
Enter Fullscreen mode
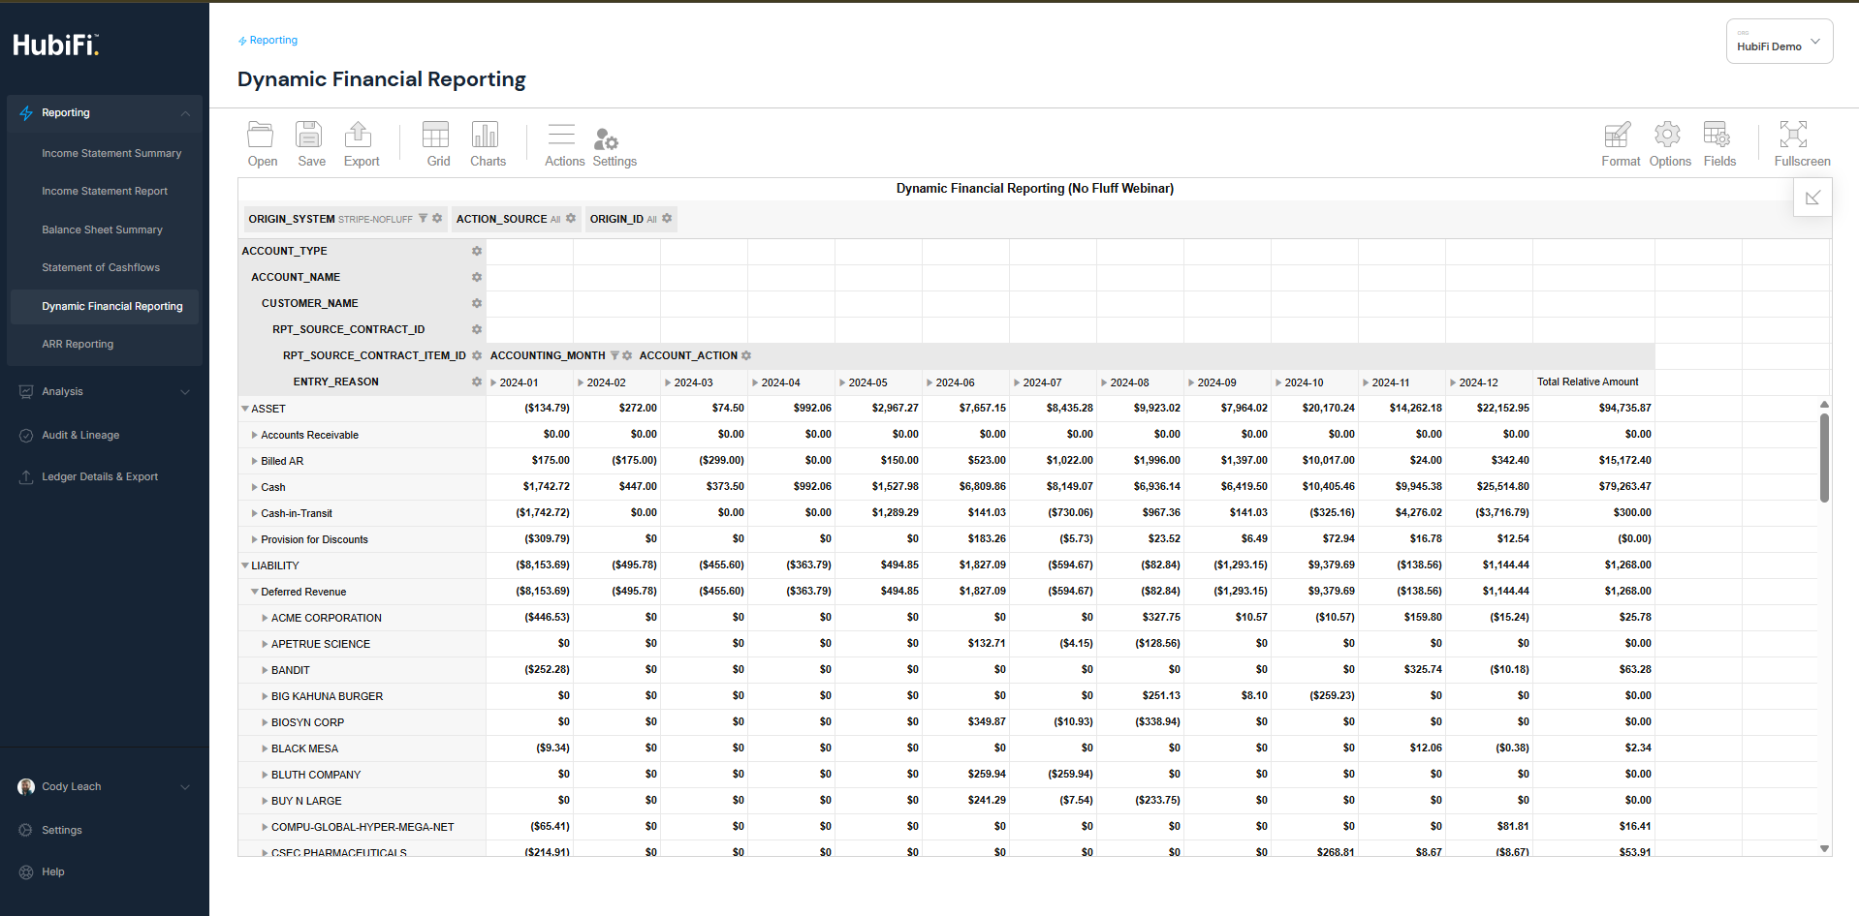1799,143
